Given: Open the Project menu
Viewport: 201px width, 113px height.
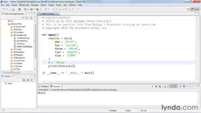Looking at the screenshot, I should click(51, 5).
